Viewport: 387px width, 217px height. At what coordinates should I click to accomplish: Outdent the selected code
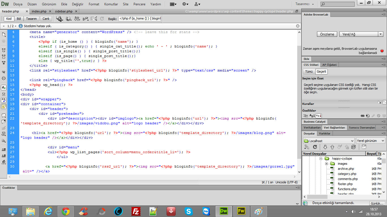[4, 156]
